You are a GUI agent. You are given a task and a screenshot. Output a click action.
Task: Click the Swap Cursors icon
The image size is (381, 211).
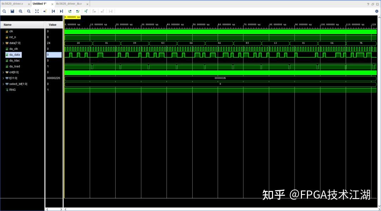click(110, 11)
